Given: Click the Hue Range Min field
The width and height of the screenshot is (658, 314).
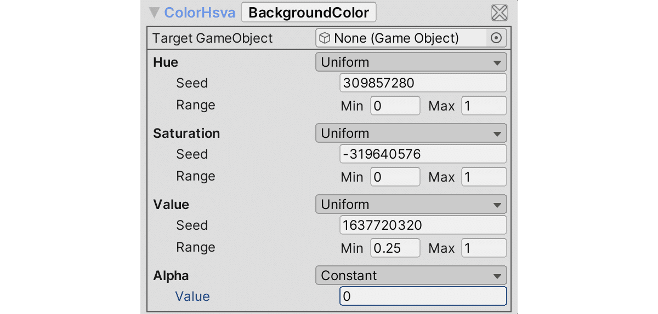Looking at the screenshot, I should pyautogui.click(x=395, y=106).
